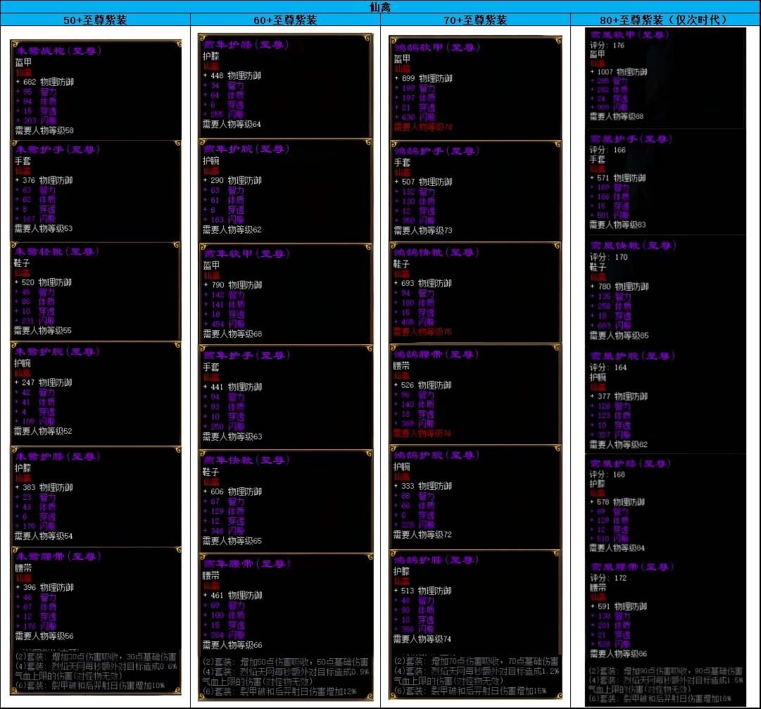This screenshot has height=709, width=761.
Task: Select the '+ 461 物理防御' stat line
Action: [232, 596]
